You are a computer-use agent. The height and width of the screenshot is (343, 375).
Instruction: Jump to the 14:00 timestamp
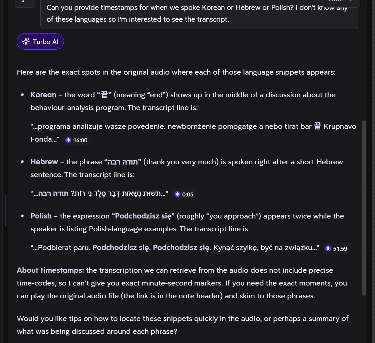coord(77,140)
